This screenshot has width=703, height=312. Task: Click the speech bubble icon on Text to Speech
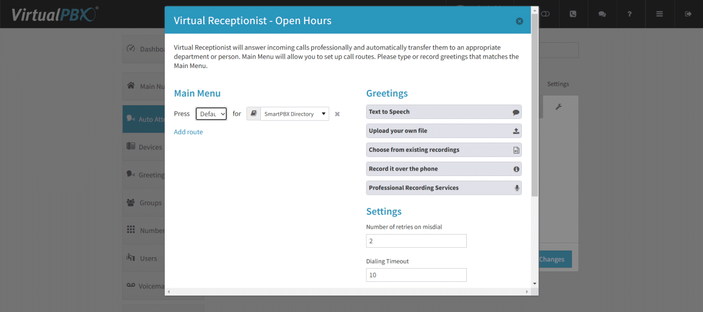click(x=516, y=112)
